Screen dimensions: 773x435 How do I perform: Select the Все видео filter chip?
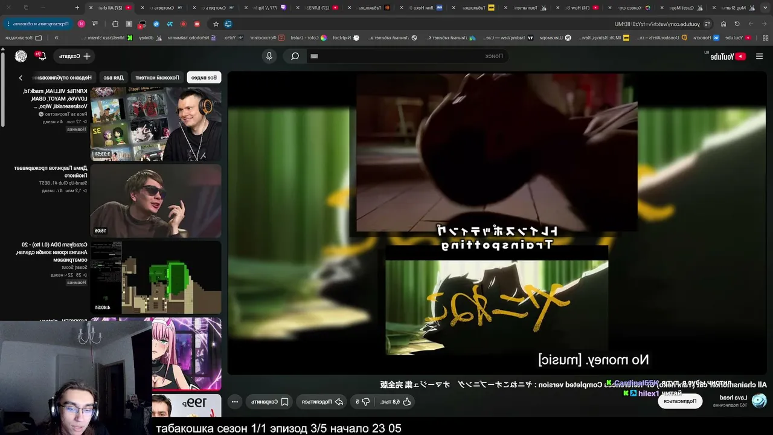(204, 77)
